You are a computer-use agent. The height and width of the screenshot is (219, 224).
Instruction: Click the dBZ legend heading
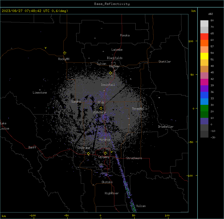point(210,14)
